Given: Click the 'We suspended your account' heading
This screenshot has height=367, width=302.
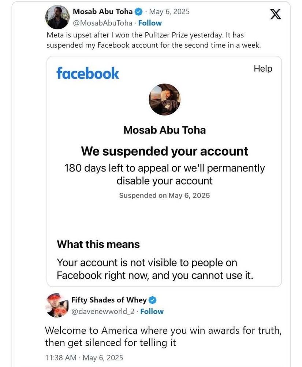Looking at the screenshot, I should (x=164, y=151).
